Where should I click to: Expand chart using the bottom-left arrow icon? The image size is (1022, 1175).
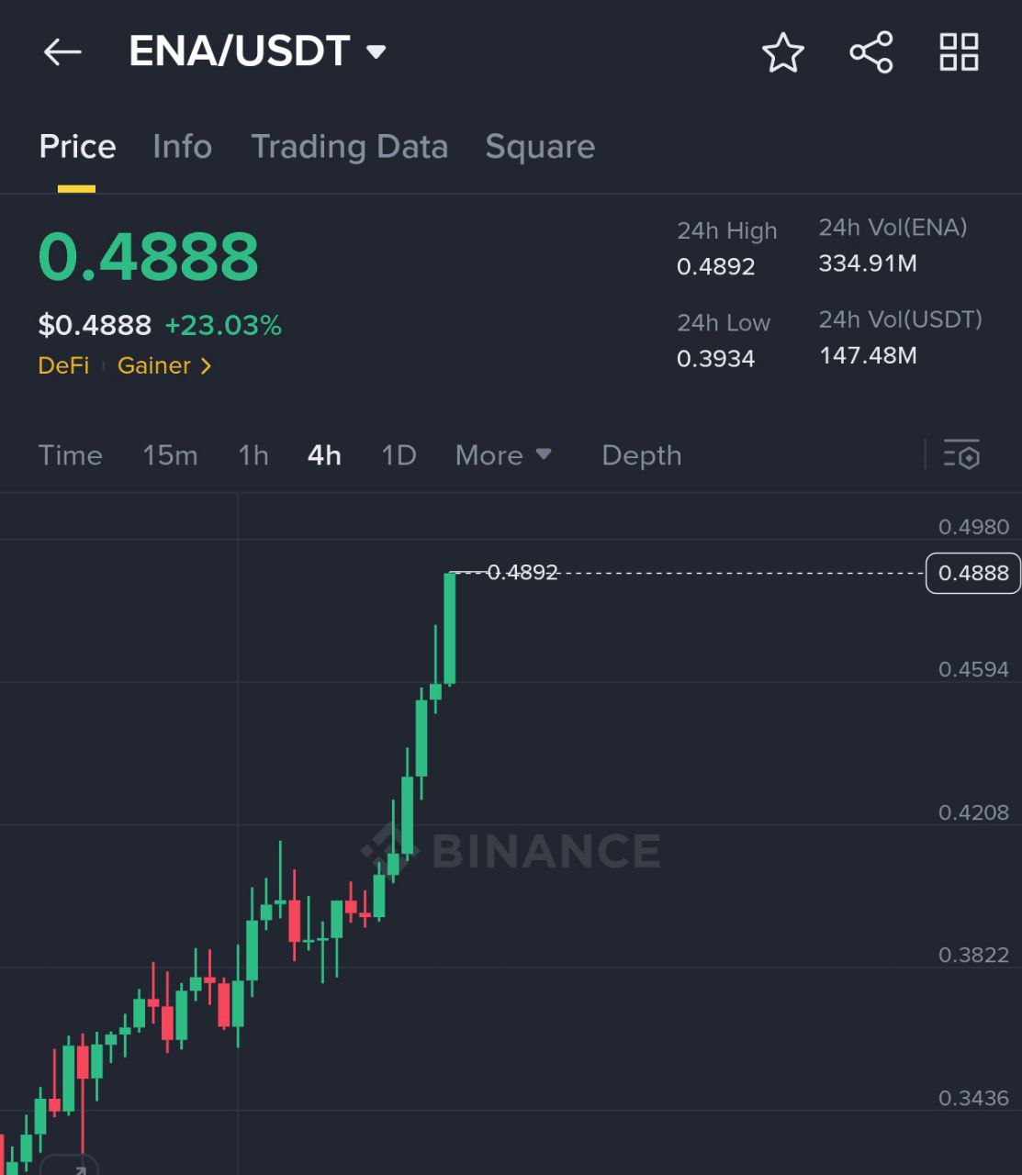point(70,1166)
